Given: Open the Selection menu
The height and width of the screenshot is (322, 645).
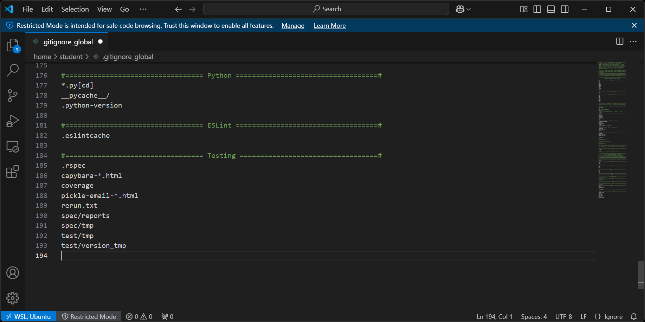Looking at the screenshot, I should [x=75, y=9].
